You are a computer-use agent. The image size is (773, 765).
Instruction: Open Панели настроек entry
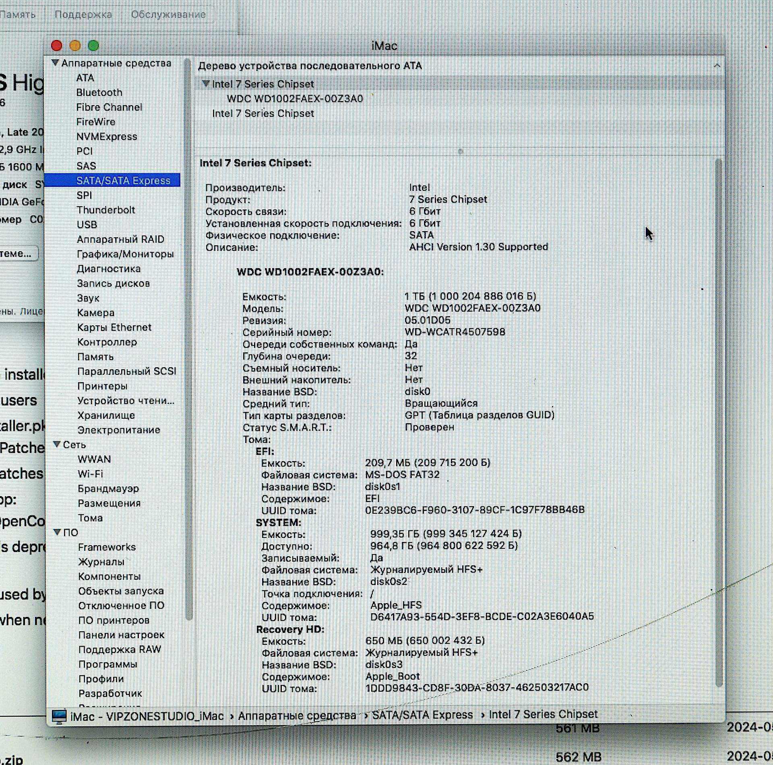tap(121, 635)
